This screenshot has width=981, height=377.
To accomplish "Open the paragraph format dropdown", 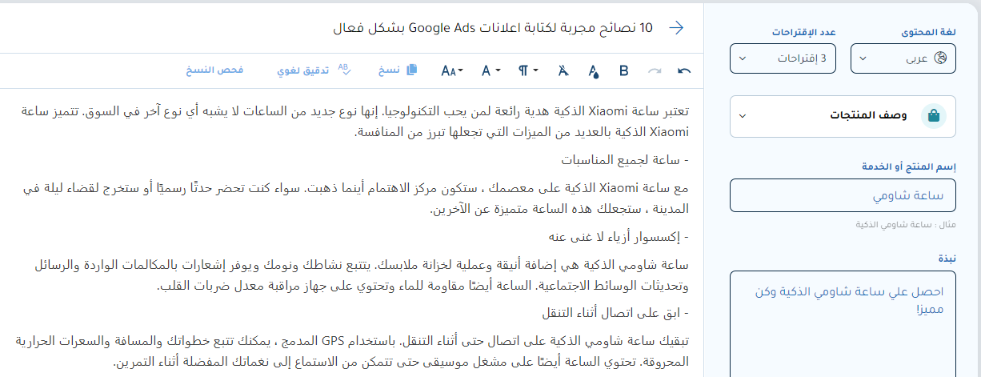I will pos(527,70).
